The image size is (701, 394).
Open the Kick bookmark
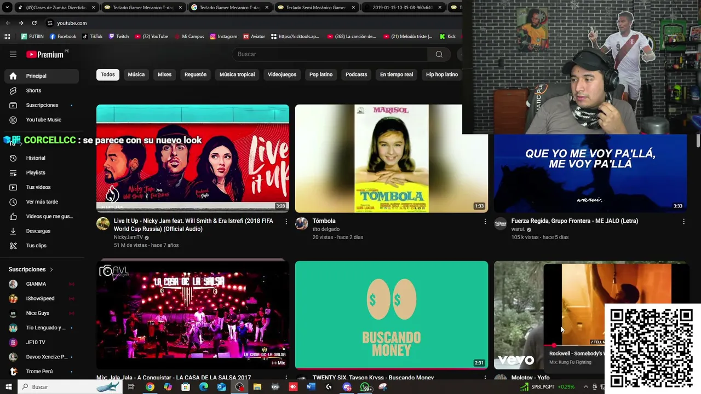447,37
